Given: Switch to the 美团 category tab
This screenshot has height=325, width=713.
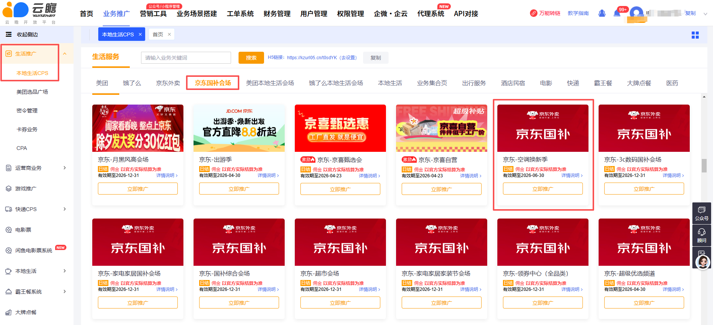Looking at the screenshot, I should 102,83.
